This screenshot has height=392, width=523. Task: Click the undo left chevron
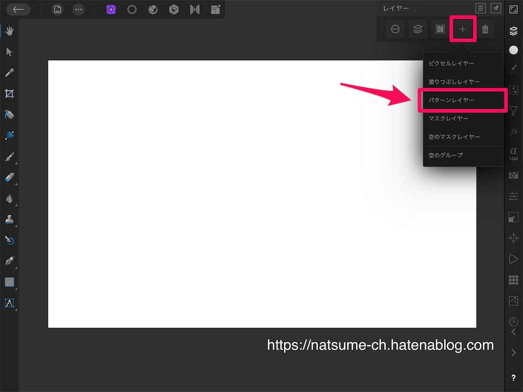(514, 332)
